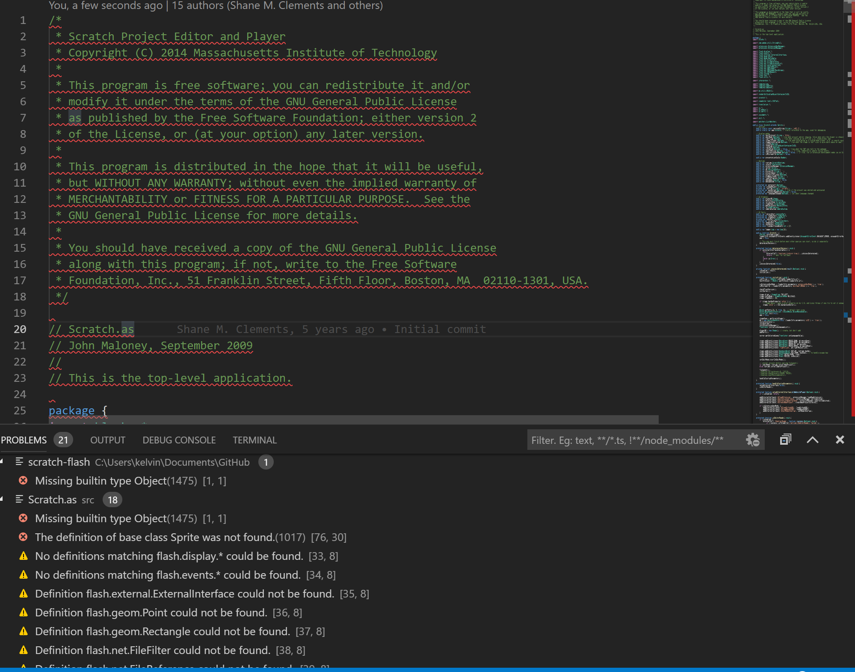
Task: Click the file icon next to scratch-flash group
Action: (19, 462)
